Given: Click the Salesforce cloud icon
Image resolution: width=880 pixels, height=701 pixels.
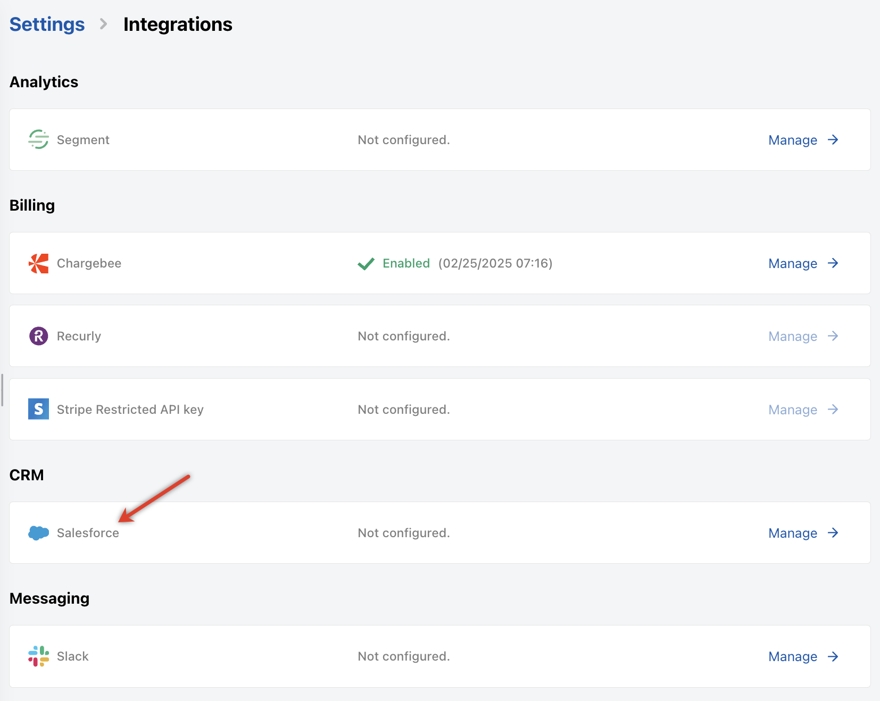Looking at the screenshot, I should pyautogui.click(x=38, y=533).
